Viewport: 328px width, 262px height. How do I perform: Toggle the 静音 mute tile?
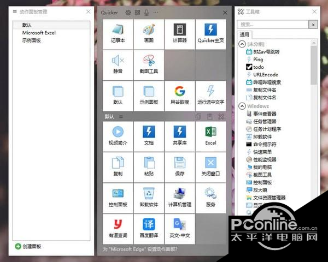click(118, 65)
